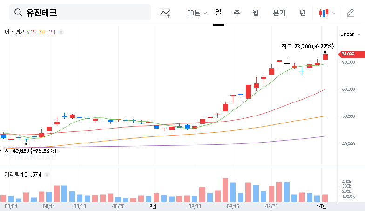
Task: Remove the moving average indicator
Action: tap(61, 32)
